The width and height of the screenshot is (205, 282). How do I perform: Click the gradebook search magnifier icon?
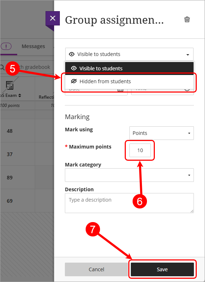(2, 67)
